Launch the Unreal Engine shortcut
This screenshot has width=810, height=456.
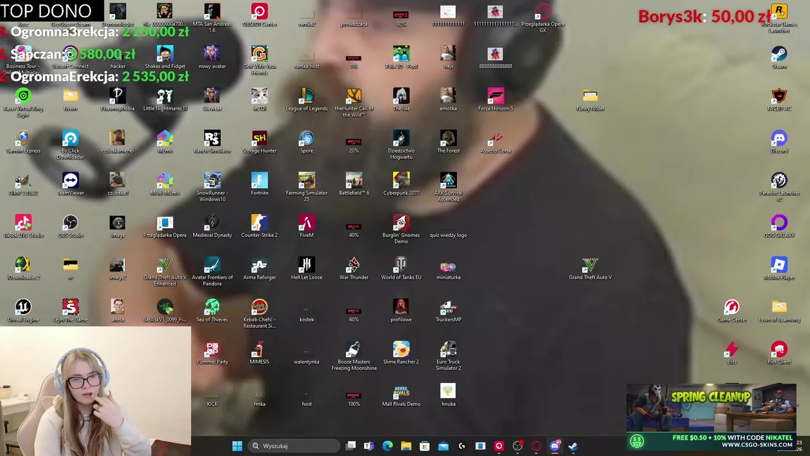click(23, 308)
